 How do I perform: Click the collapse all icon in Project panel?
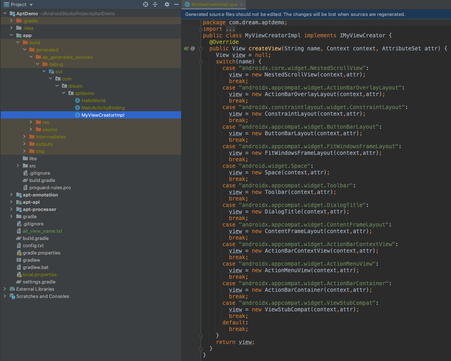coord(155,4)
